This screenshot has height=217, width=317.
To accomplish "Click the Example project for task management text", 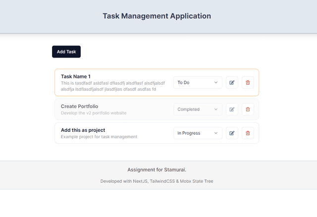I will coord(99,137).
